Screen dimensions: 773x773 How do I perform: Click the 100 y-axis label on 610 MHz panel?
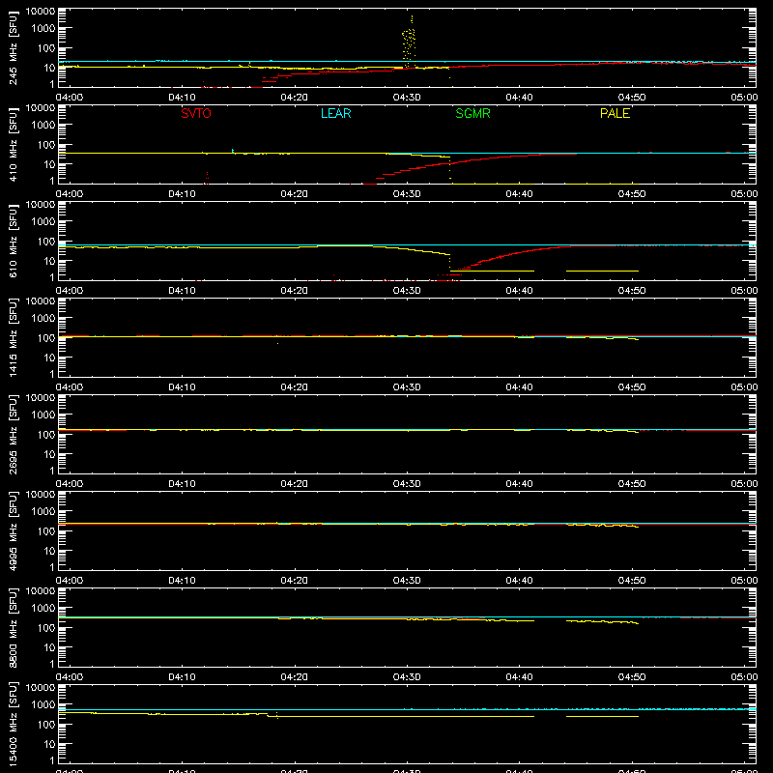pyautogui.click(x=45, y=242)
